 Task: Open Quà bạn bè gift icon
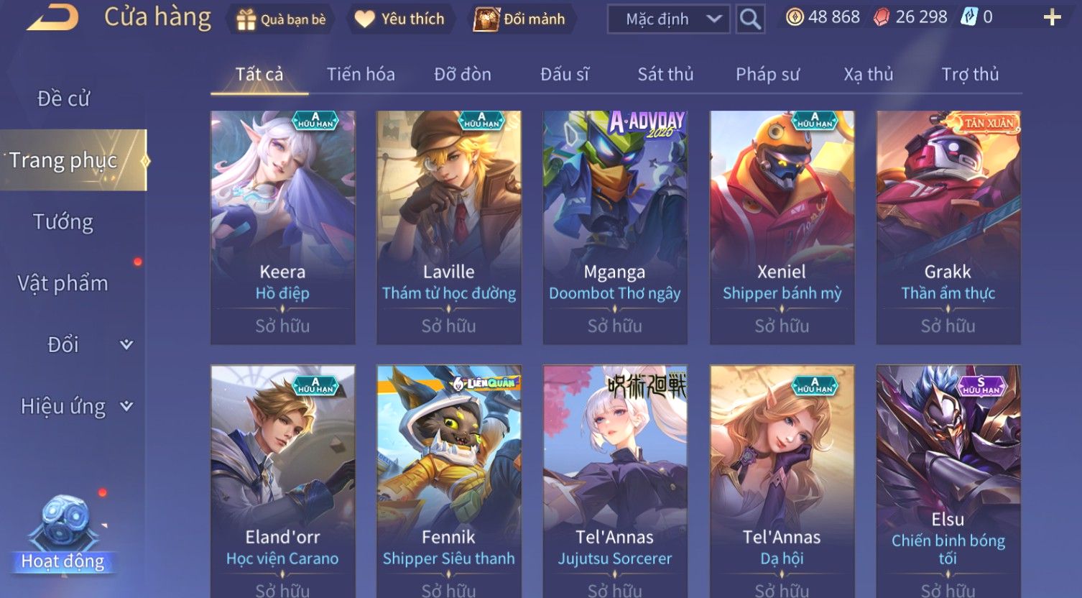(x=246, y=19)
